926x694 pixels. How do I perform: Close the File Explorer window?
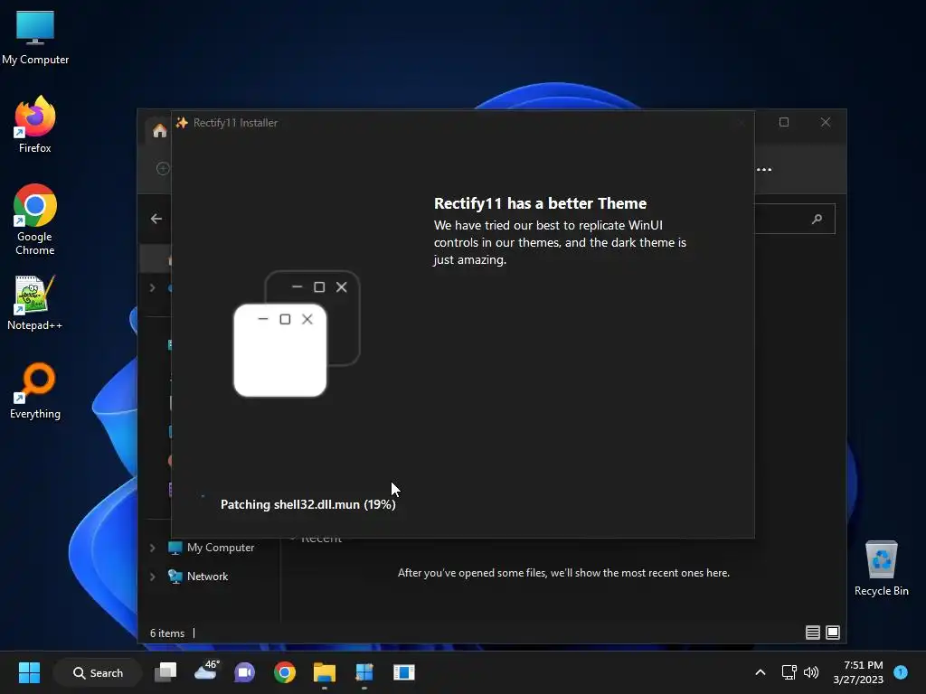click(826, 122)
